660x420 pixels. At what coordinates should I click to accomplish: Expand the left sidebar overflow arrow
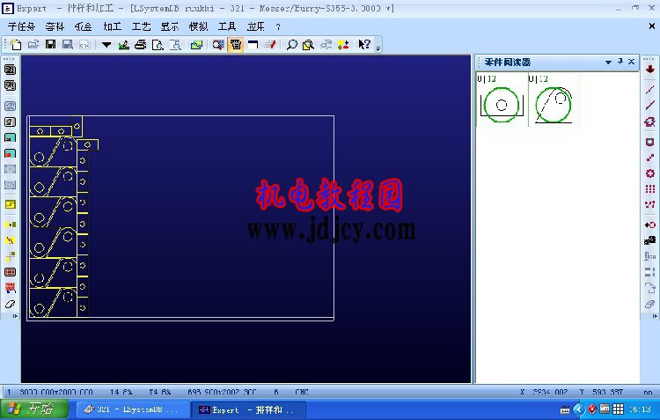point(15,315)
